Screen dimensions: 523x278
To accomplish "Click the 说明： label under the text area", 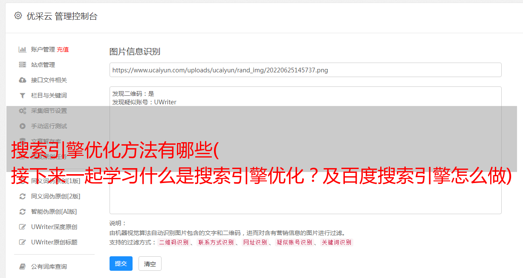I will coord(118,223).
